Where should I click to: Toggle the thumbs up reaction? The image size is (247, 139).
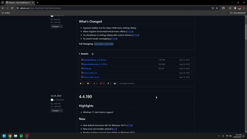82,83
